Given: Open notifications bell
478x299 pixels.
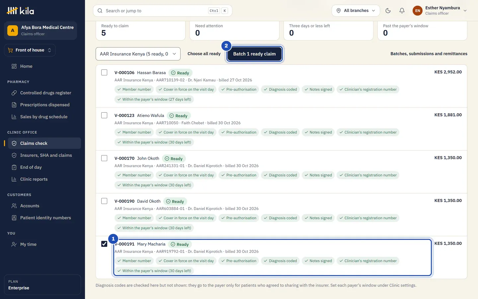Looking at the screenshot, I should click(402, 11).
